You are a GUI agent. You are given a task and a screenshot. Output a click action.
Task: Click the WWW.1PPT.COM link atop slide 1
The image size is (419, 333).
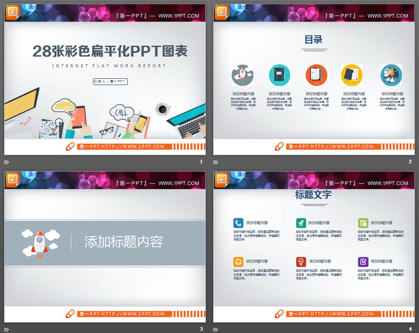pos(179,16)
